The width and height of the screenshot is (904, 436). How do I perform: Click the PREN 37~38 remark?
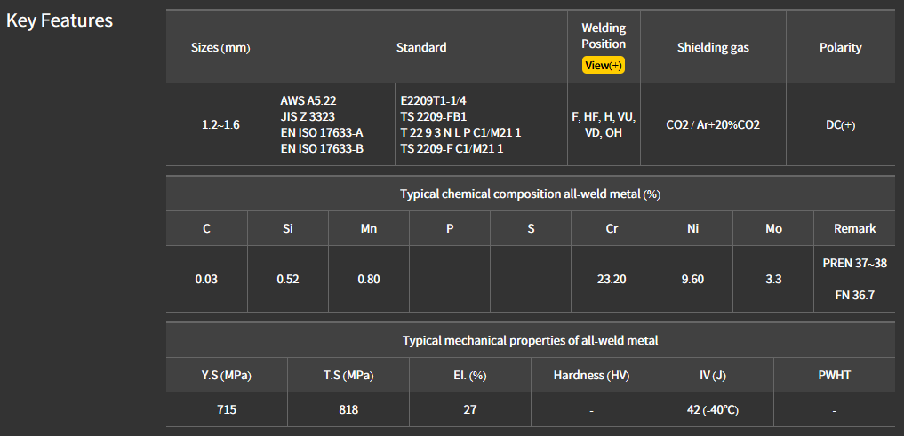[854, 264]
